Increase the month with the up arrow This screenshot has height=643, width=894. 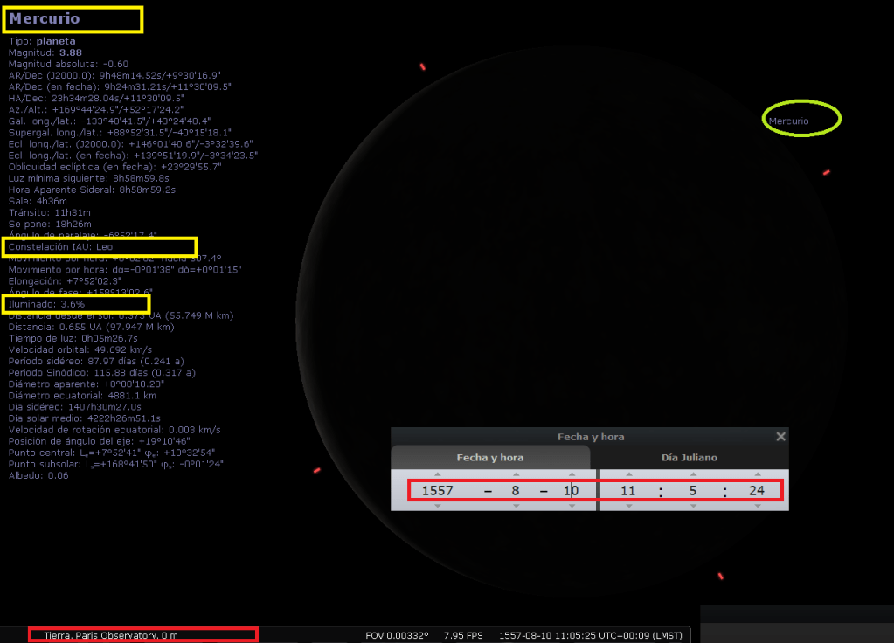pos(516,474)
